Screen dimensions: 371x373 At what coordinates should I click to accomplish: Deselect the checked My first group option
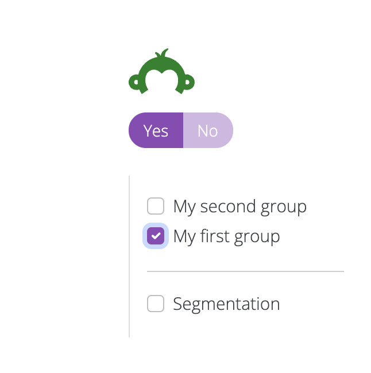pos(156,236)
